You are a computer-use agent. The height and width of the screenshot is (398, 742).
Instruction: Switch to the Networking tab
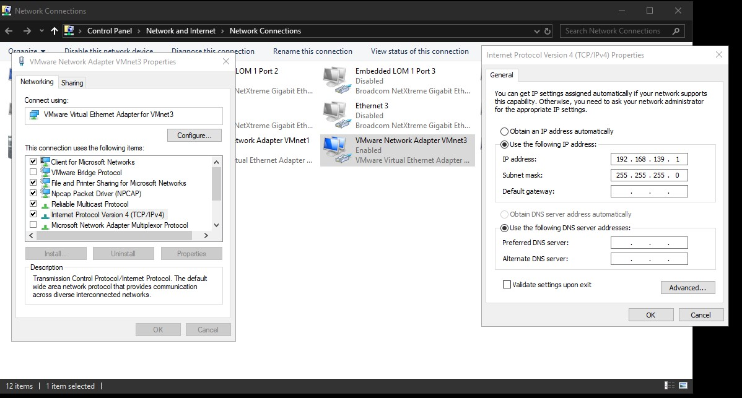pos(37,82)
